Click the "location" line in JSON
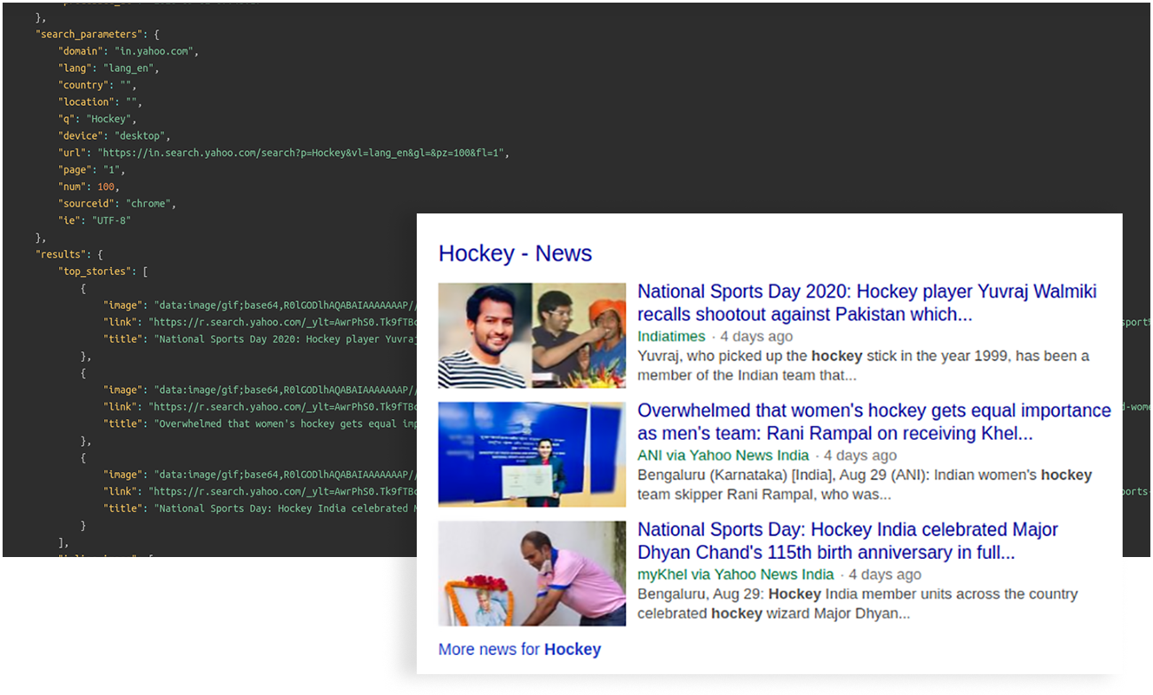Viewport: 1153px width, 695px height. [x=100, y=102]
